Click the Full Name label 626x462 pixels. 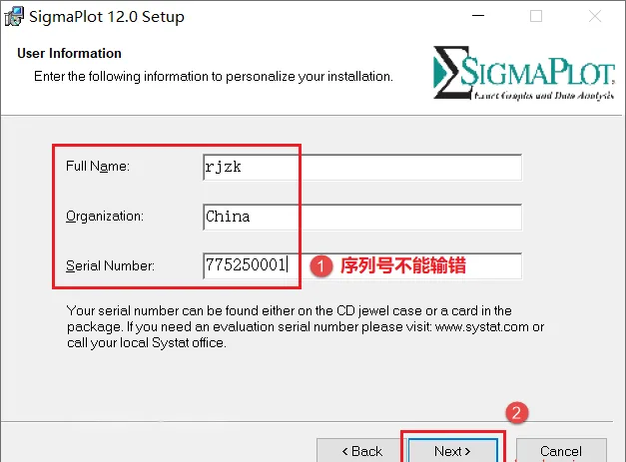point(98,166)
